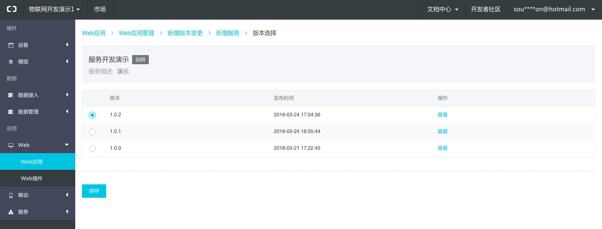Click the 设备 device icon in sidebar
Screen dimensions: 602x229
(x=11, y=45)
